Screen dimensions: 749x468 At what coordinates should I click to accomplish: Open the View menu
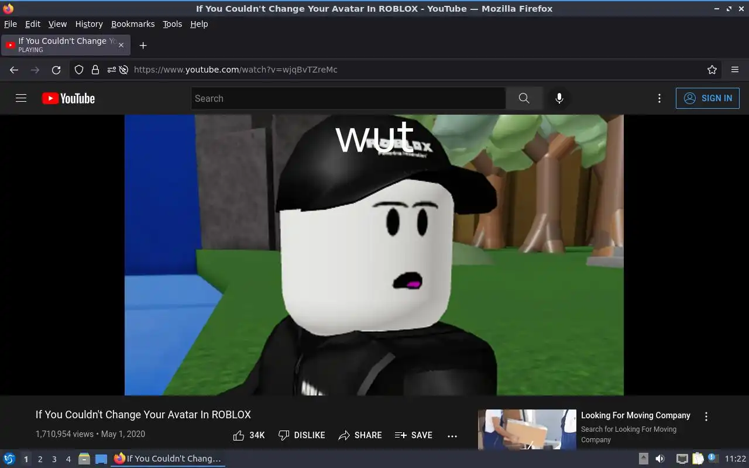tap(57, 24)
